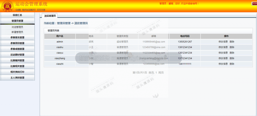Click phone number 13935261267

click(x=185, y=42)
